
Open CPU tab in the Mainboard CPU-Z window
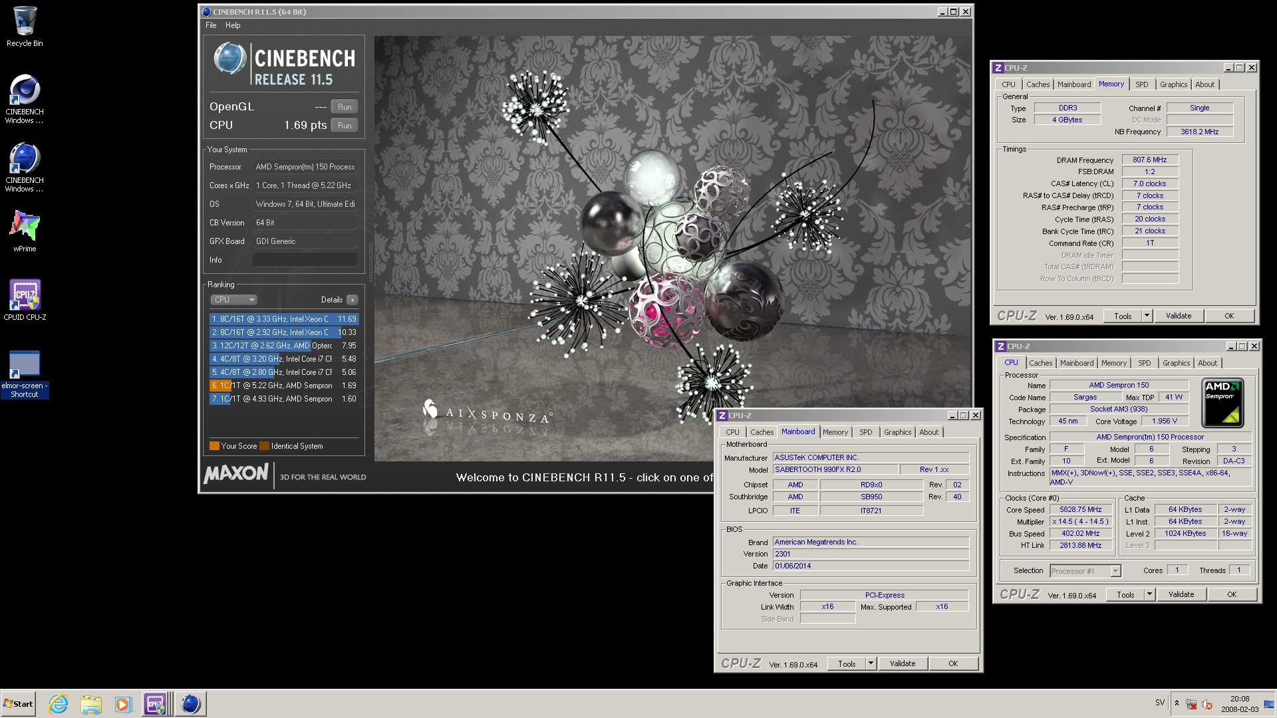pos(732,432)
